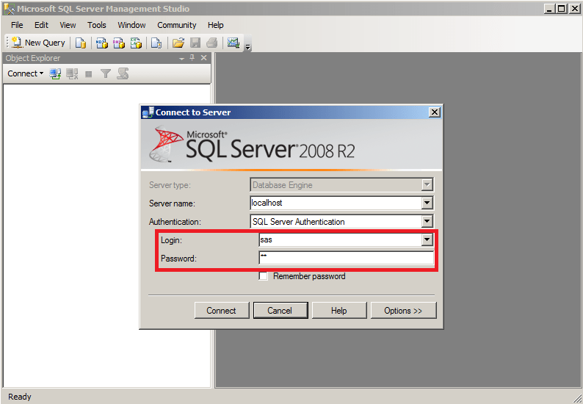Click the Options >> button
This screenshot has height=404, width=583.
[403, 311]
